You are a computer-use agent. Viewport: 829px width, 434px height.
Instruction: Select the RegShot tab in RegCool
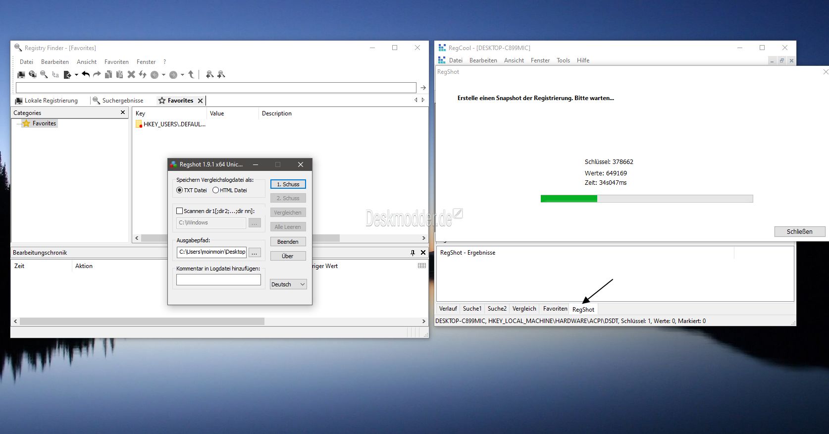[x=583, y=310]
